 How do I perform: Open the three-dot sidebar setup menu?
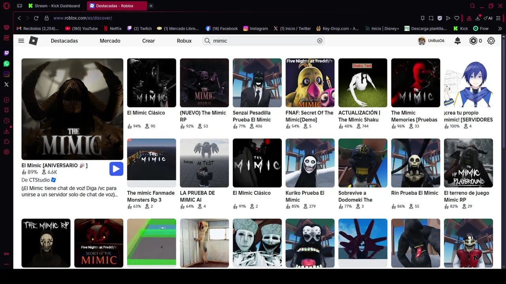pyautogui.click(x=6, y=264)
